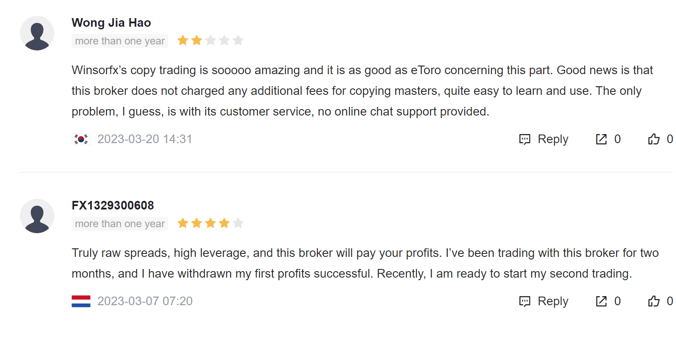
Task: Like Wong Jia Hao's review with thumbs-up
Action: pyautogui.click(x=654, y=139)
